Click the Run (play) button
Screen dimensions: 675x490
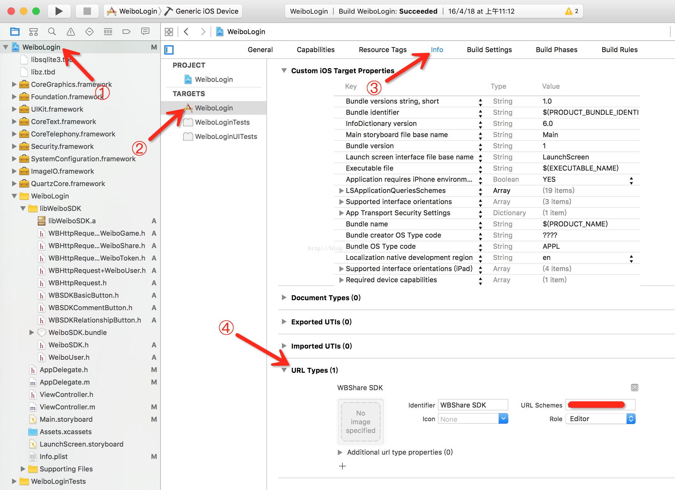59,11
